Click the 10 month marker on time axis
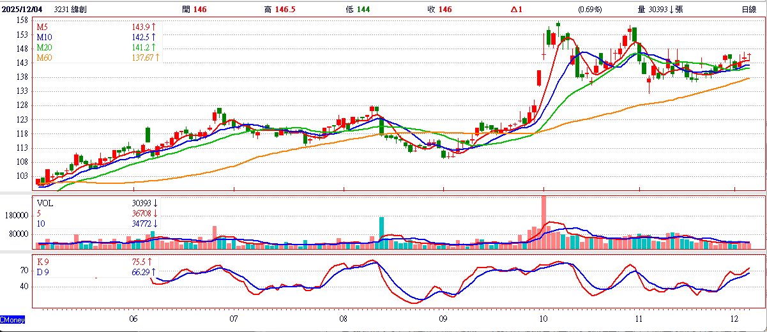Screen dimensions: 767x332 coord(543,318)
